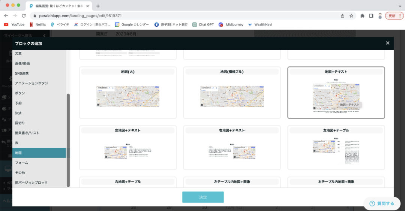Go back with the browser back arrow
Image resolution: width=405 pixels, height=211 pixels.
point(6,16)
